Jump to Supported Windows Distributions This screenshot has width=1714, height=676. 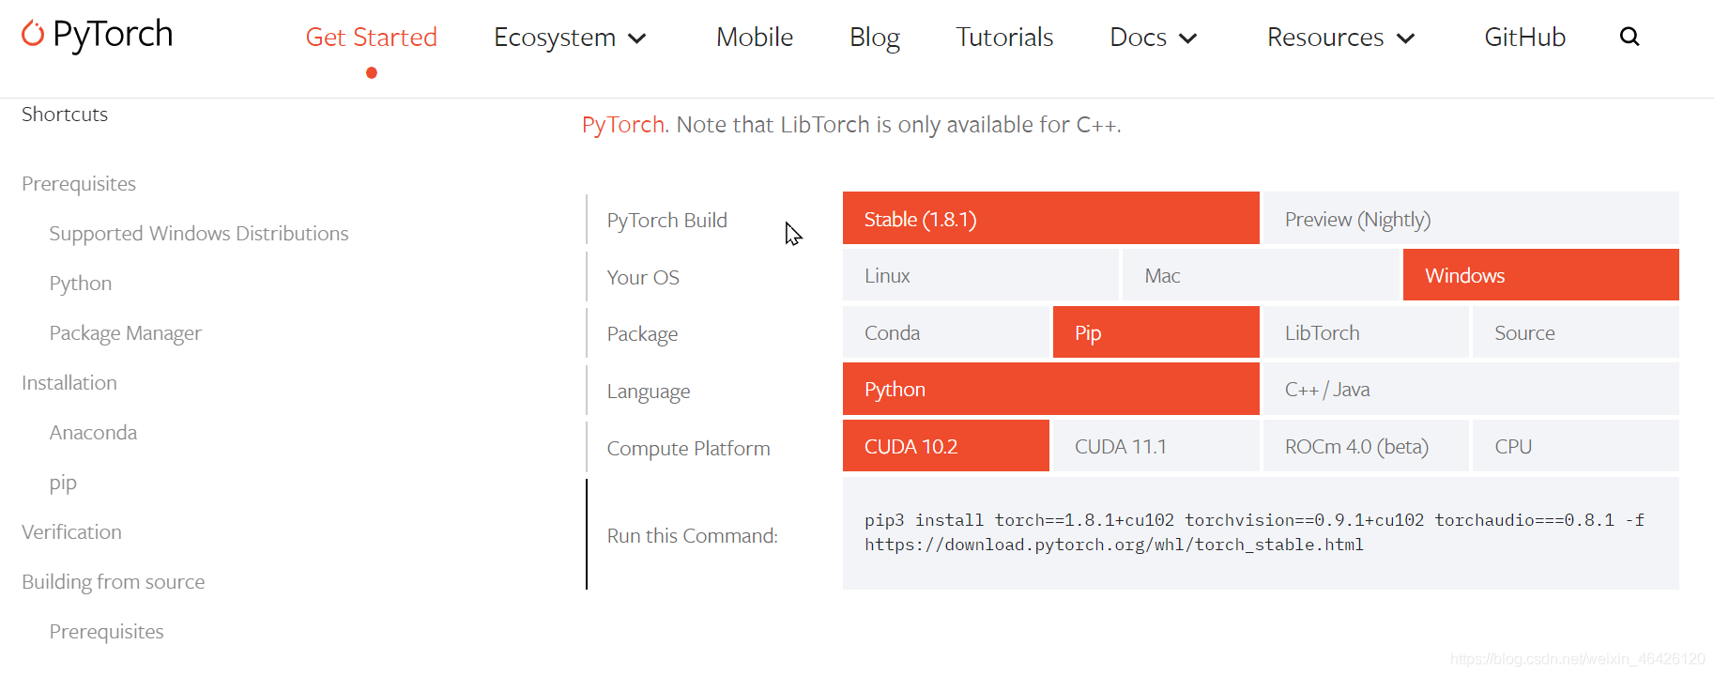pyautogui.click(x=199, y=234)
